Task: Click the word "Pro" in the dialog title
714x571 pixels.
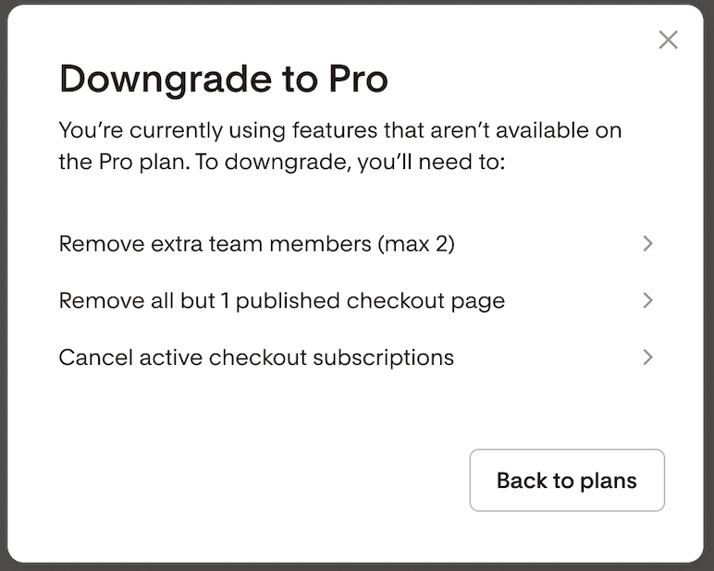Action: [x=358, y=80]
